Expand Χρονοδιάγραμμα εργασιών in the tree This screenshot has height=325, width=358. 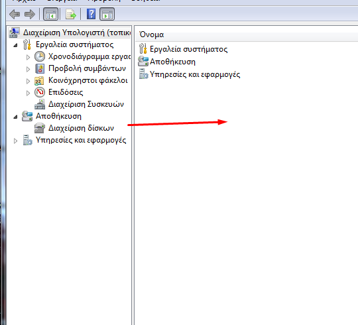tap(28, 57)
